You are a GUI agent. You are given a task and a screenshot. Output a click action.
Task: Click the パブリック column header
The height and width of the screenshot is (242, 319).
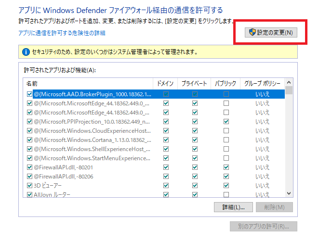point(226,84)
